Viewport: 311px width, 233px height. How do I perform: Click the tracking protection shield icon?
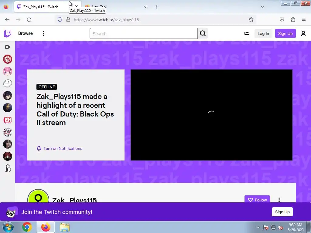click(x=60, y=19)
